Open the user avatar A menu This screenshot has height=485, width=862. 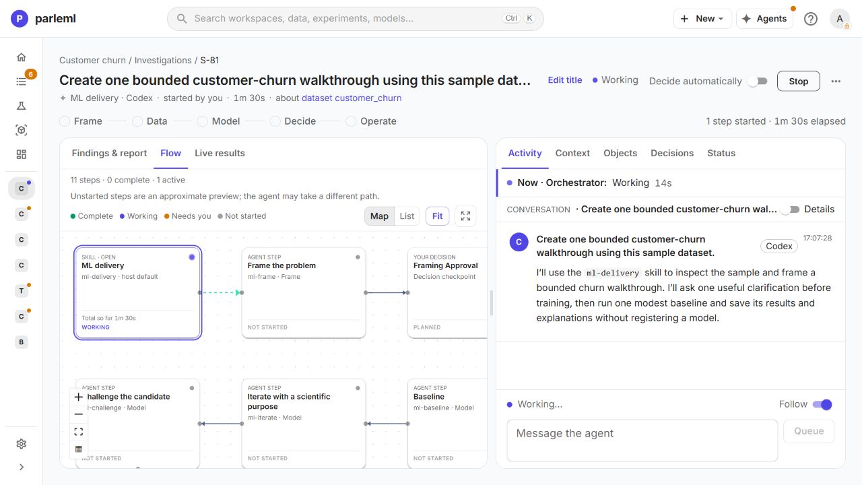pyautogui.click(x=840, y=19)
